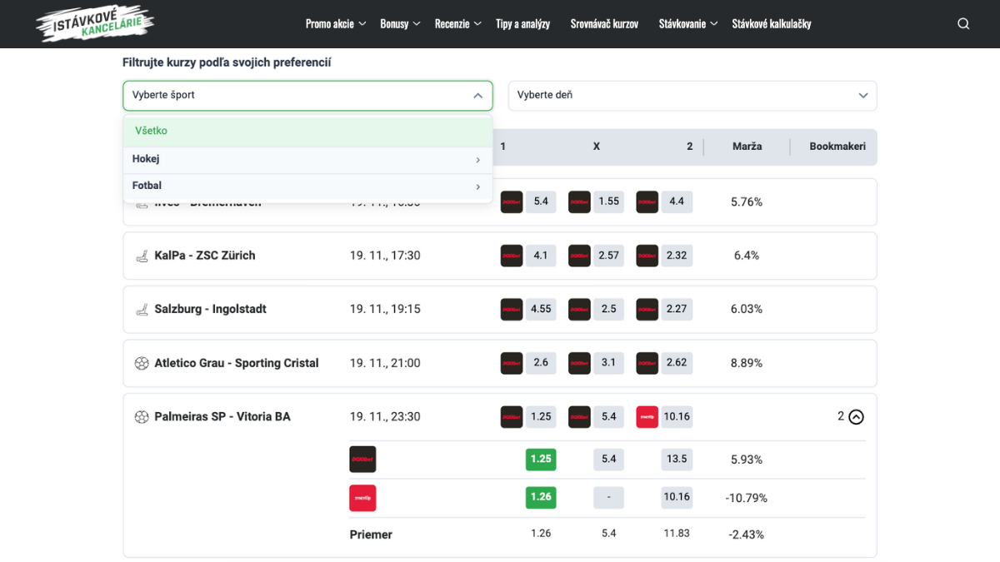Open the search magnifier icon
Image resolution: width=1000 pixels, height=562 pixels.
pyautogui.click(x=963, y=24)
